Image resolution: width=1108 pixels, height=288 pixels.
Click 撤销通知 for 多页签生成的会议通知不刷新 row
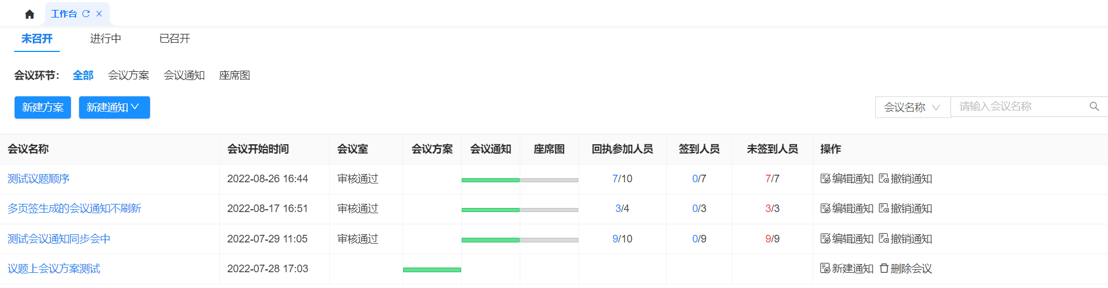pos(905,209)
